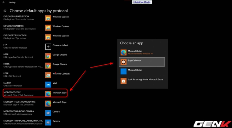Click the blue square legacy Microsoft Edge icon
Screen dimensions: 232x128
point(123,71)
